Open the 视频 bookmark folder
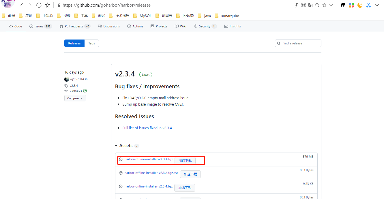 [64, 16]
